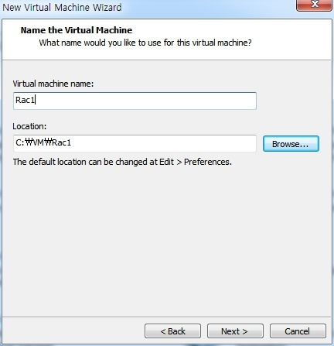This screenshot has width=334, height=346.
Task: Click the New Virtual Machine Wizard title
Action: click(x=62, y=7)
